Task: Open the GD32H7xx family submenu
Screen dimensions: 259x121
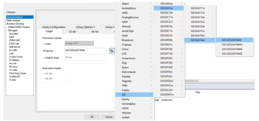Action: coord(169,85)
